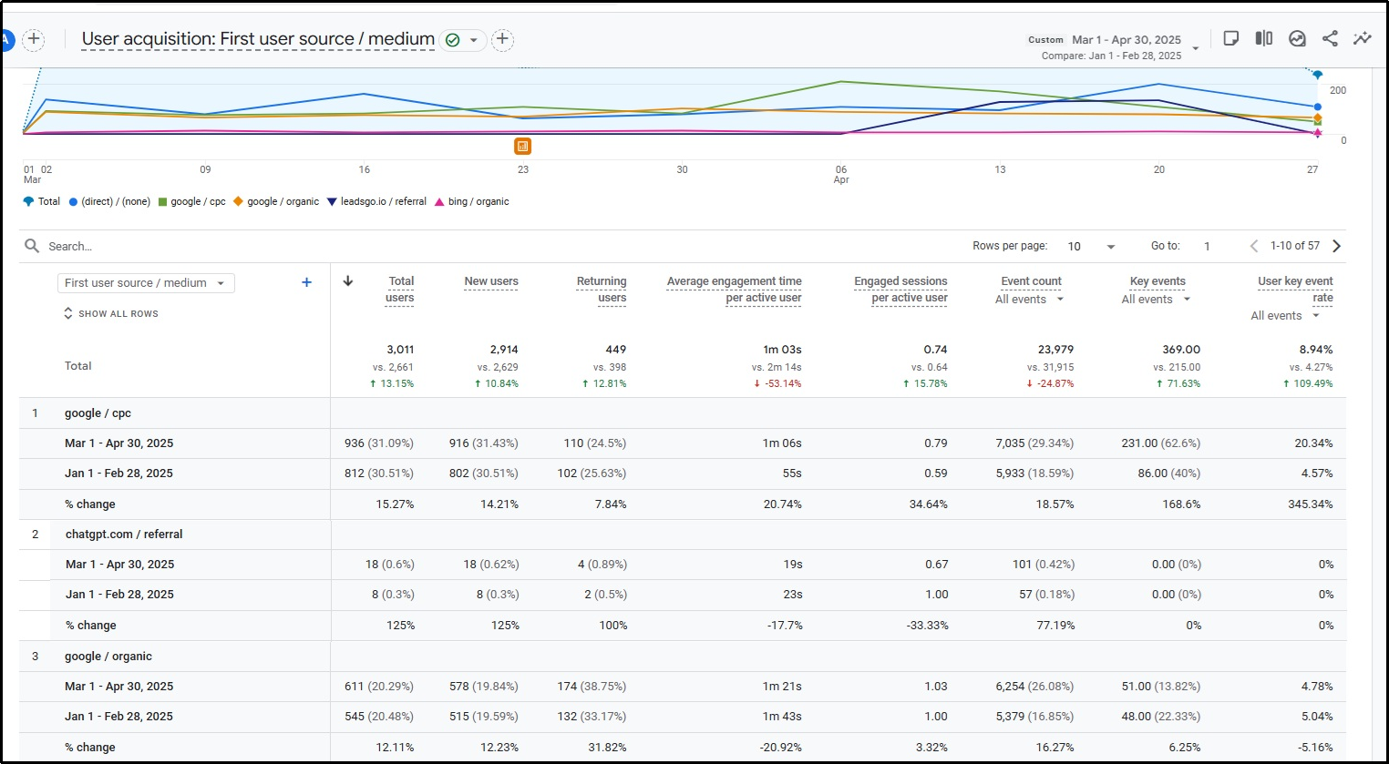
Task: Open the All events dropdown under Event count
Action: click(1029, 299)
